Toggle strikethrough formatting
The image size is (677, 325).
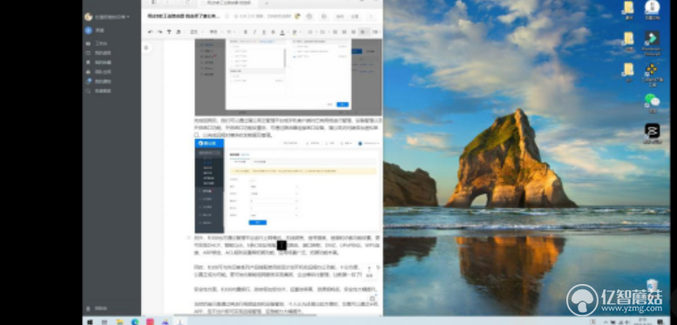click(x=273, y=32)
